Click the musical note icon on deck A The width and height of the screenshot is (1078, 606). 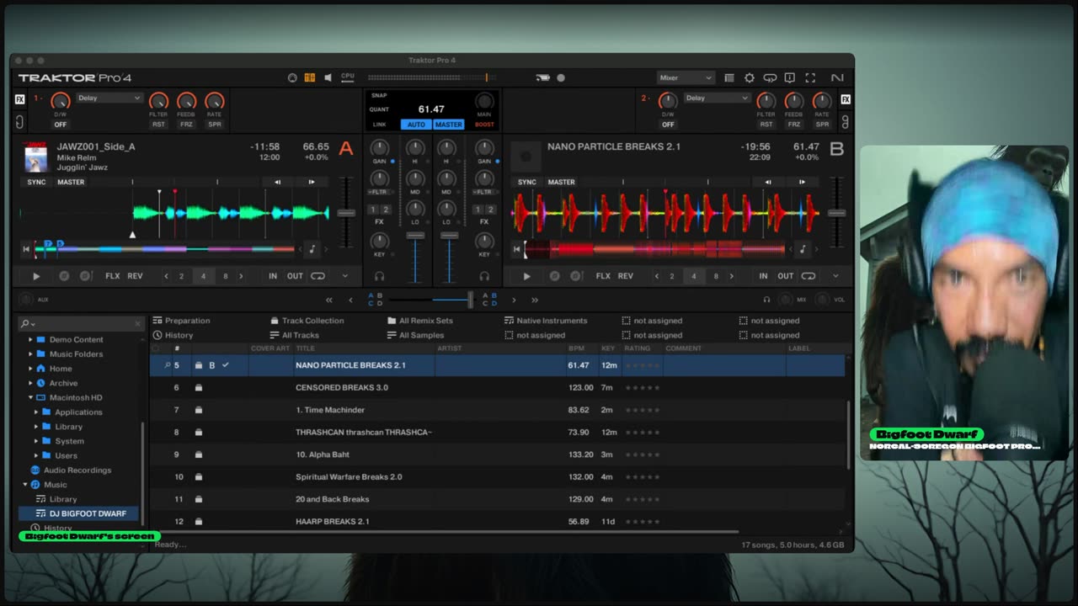(312, 249)
